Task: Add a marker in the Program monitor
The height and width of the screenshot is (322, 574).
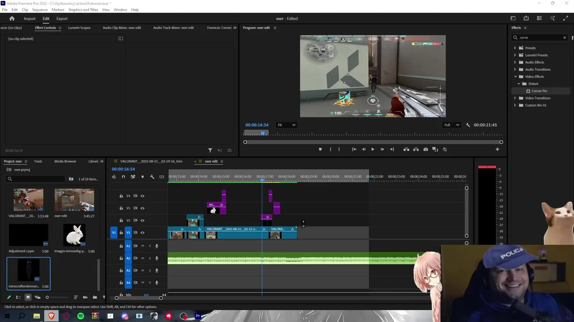Action: tap(320, 149)
